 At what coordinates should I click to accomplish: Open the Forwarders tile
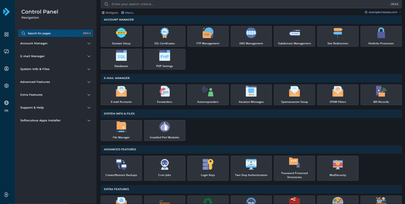(165, 95)
